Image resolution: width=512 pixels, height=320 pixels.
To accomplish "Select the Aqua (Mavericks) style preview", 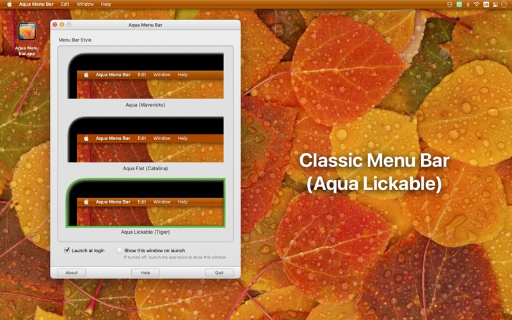I will [146, 76].
